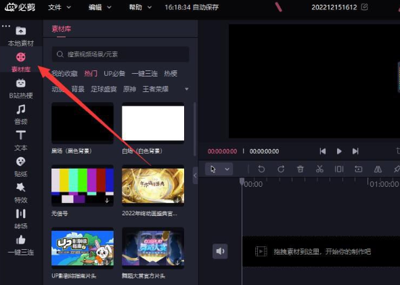Click the undo arrow in timeline toolbar
The width and height of the screenshot is (400, 285).
[x=261, y=169]
